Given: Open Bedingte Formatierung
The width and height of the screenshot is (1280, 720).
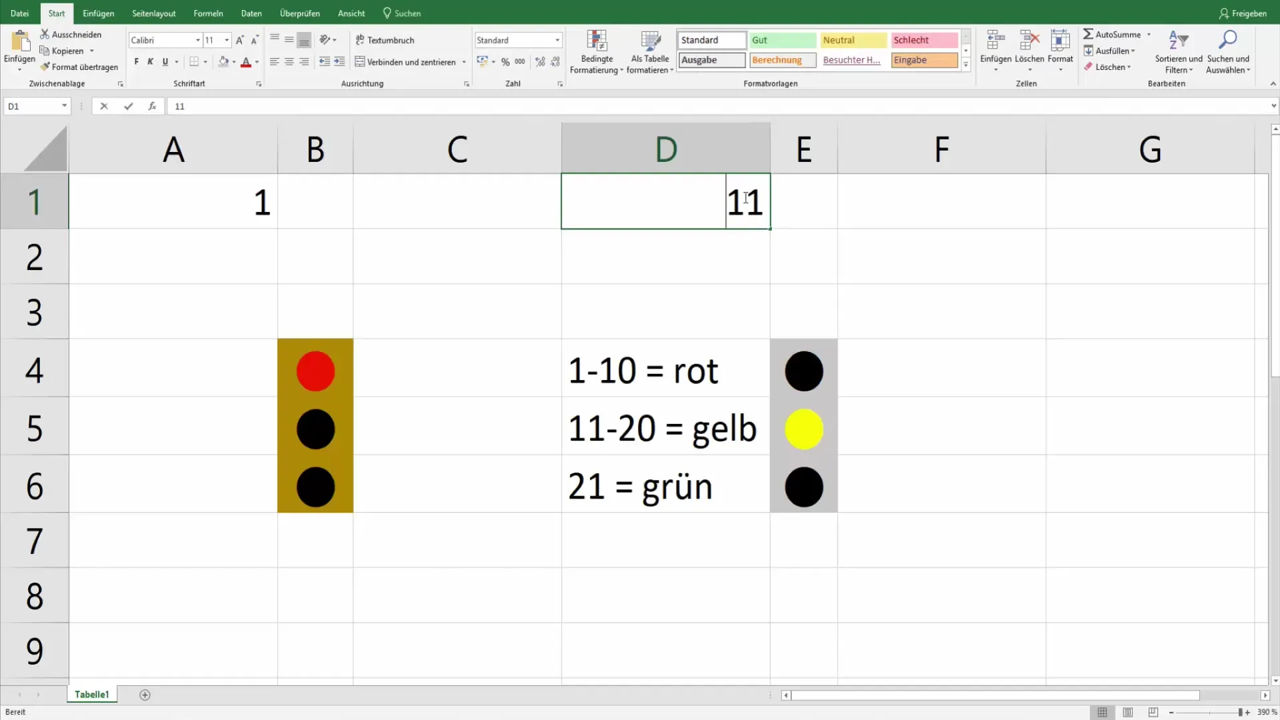Looking at the screenshot, I should (597, 52).
